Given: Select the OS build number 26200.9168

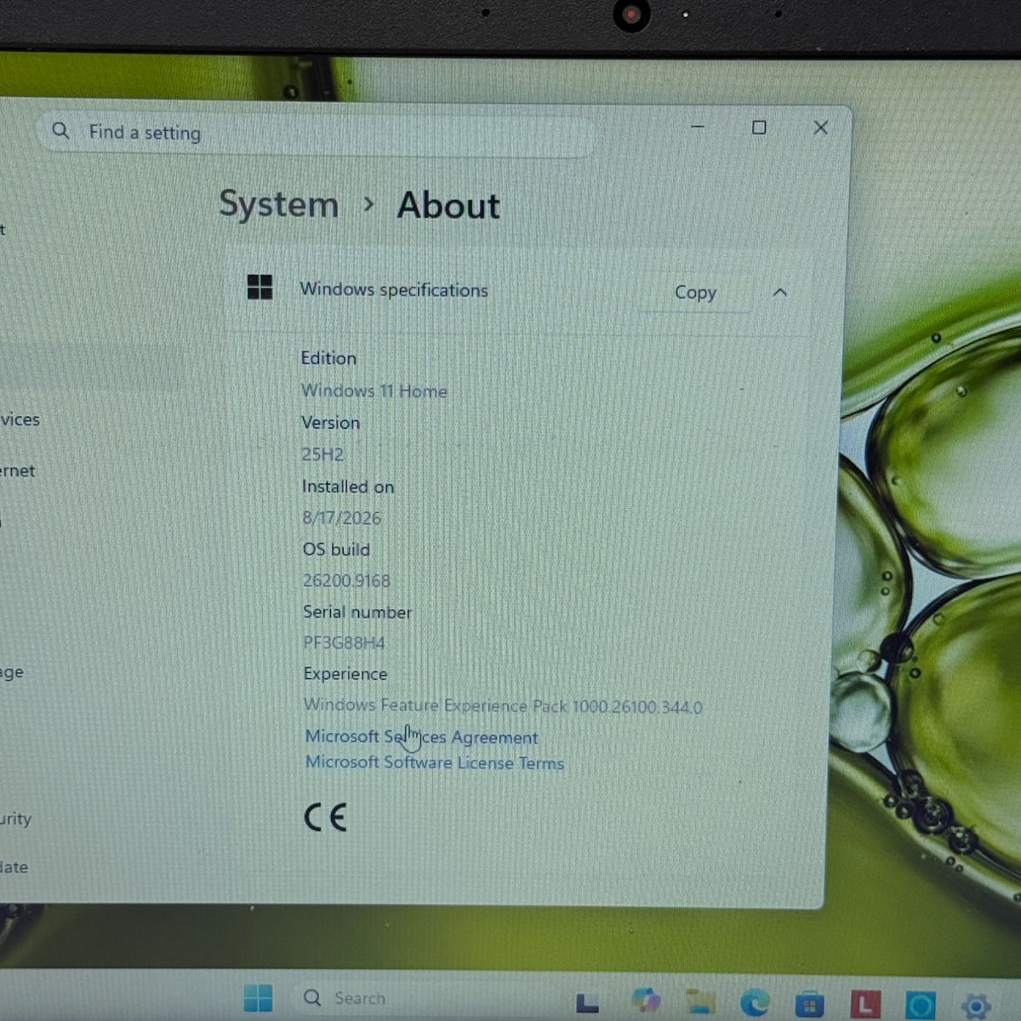Looking at the screenshot, I should click(346, 581).
